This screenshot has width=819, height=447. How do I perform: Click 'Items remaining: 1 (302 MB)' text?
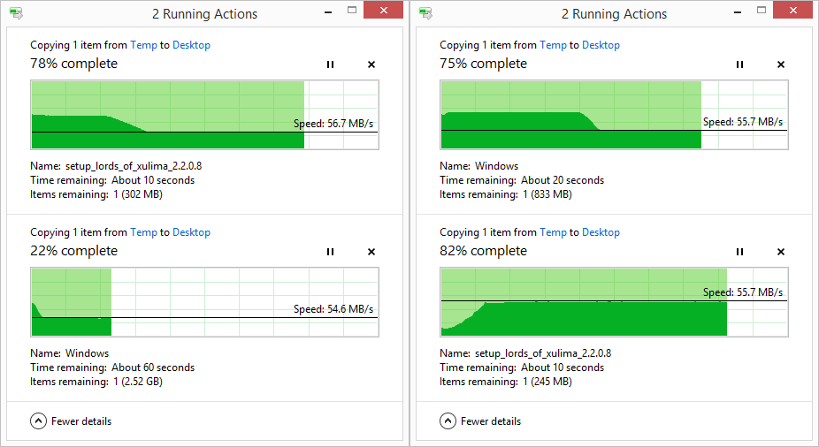click(96, 194)
